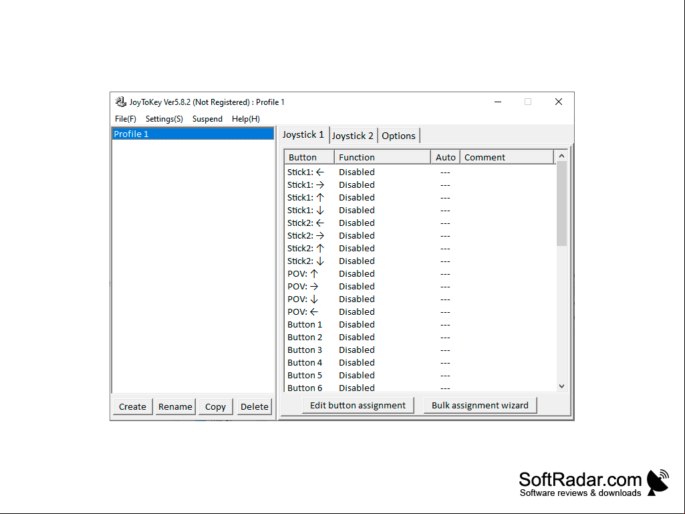The height and width of the screenshot is (514, 685).
Task: Select the Button 5 row
Action: click(x=420, y=375)
